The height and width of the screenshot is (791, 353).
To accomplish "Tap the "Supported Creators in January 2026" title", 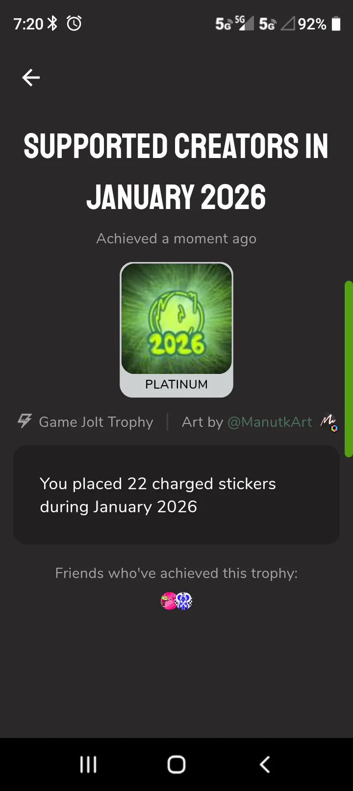I will tap(176, 172).
